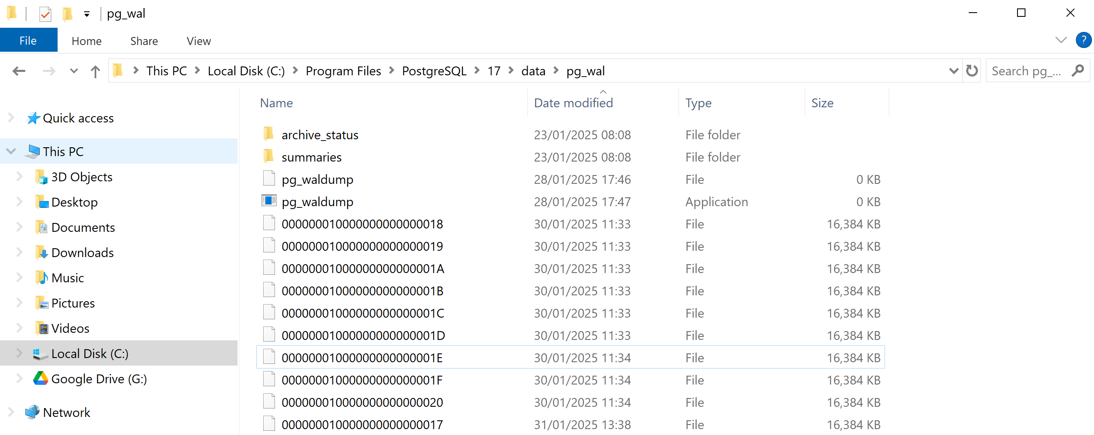Open Google Drive (G:) in the sidebar
This screenshot has width=1094, height=435.
coord(99,379)
